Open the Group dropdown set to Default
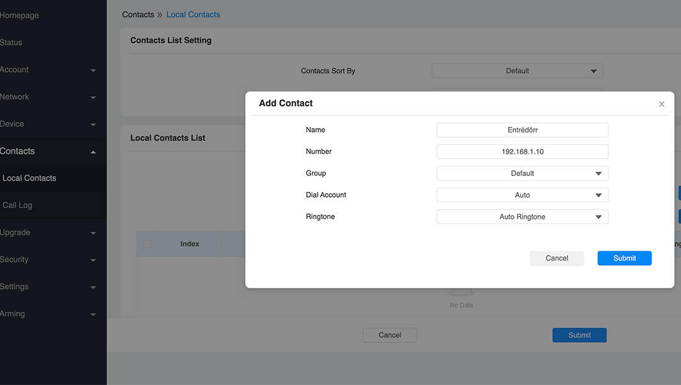This screenshot has height=385, width=681. (x=522, y=174)
